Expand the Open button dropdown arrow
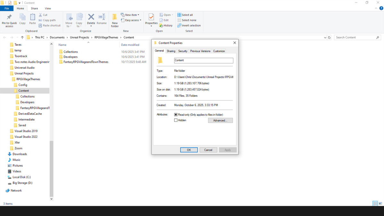Image resolution: width=384 pixels, height=216 pixels. click(172, 14)
